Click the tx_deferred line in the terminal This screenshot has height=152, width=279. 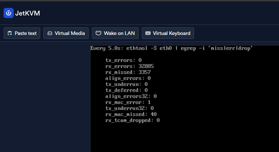pos(127,90)
